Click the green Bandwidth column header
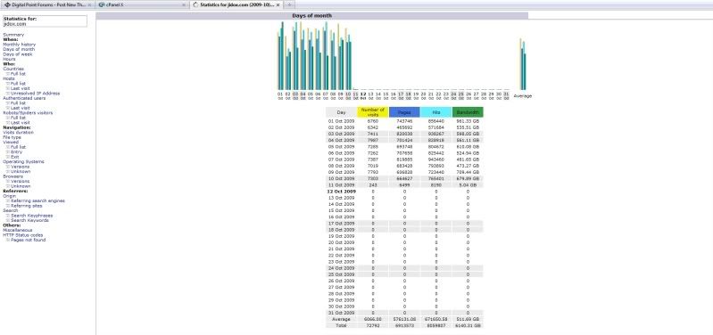Screen dimensions: 713x335 [x=468, y=112]
